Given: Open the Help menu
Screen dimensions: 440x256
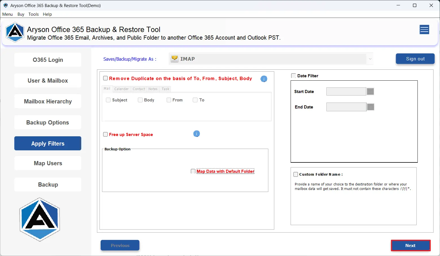Looking at the screenshot, I should pyautogui.click(x=47, y=14).
